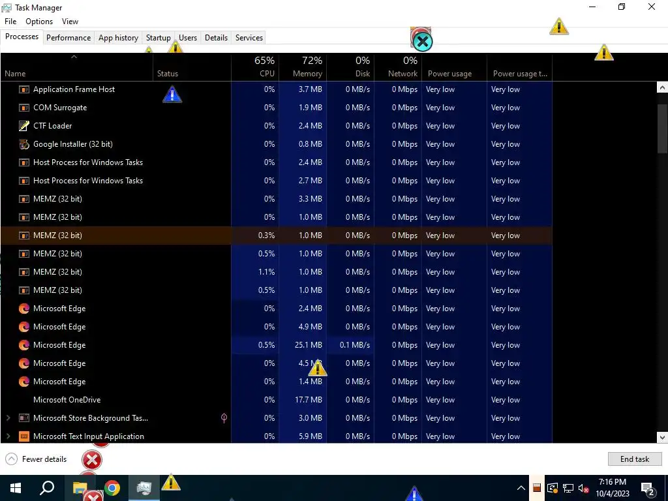668x501 pixels.
Task: Click the scrollbar up arrow
Action: [x=663, y=87]
